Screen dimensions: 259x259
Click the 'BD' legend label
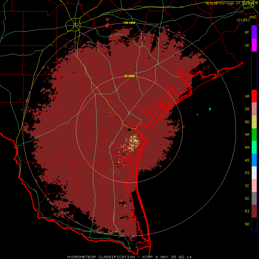[x=247, y=122]
